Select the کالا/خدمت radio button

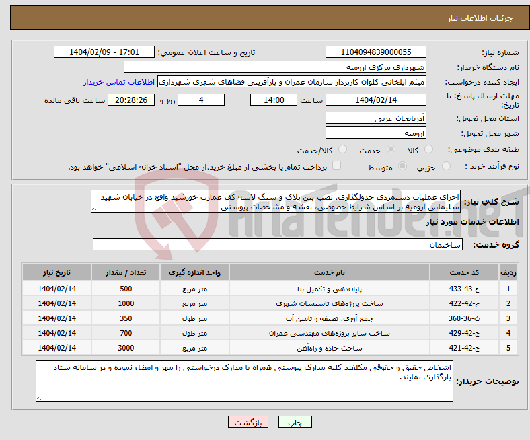pyautogui.click(x=343, y=149)
